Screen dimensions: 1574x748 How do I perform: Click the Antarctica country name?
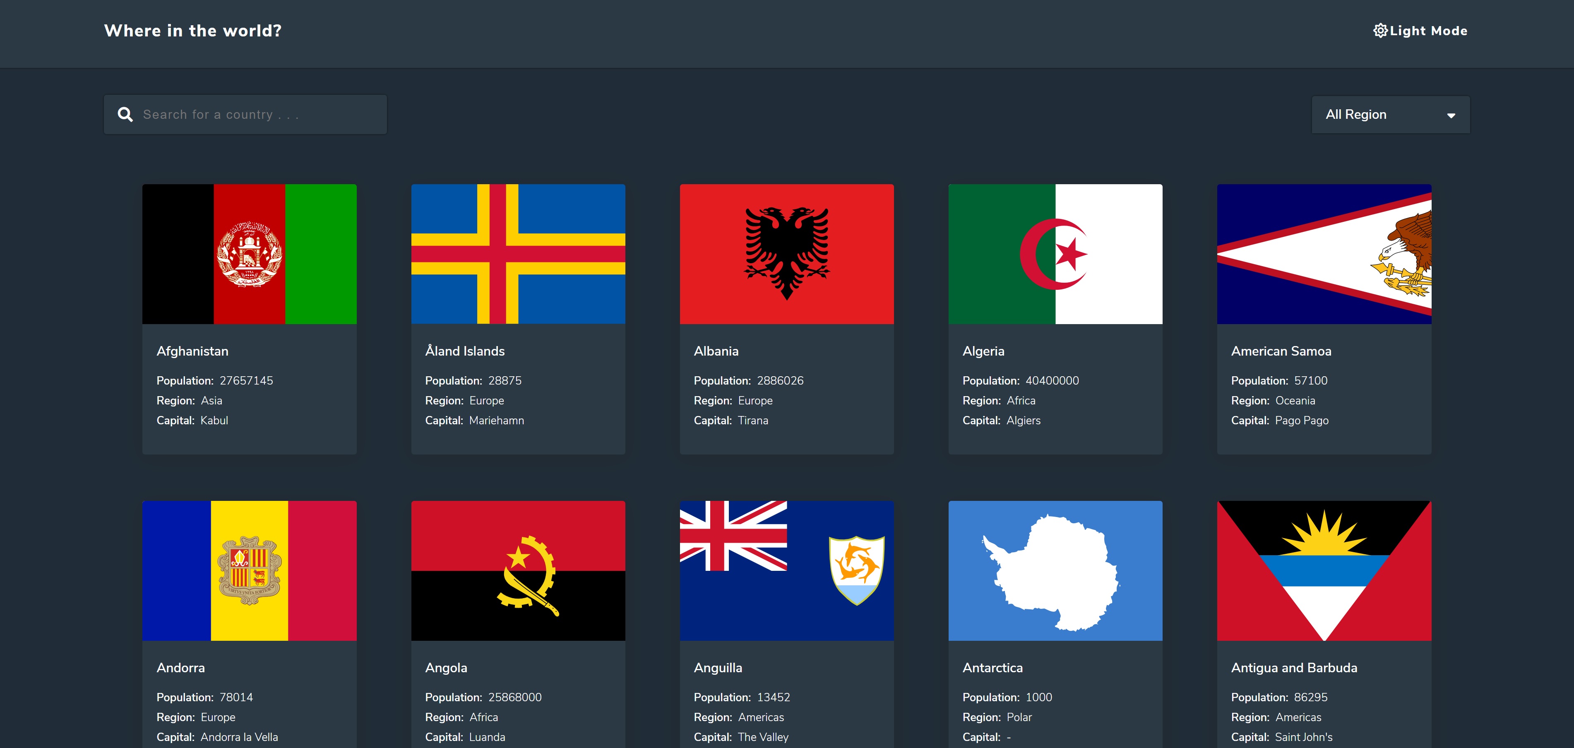pos(992,667)
